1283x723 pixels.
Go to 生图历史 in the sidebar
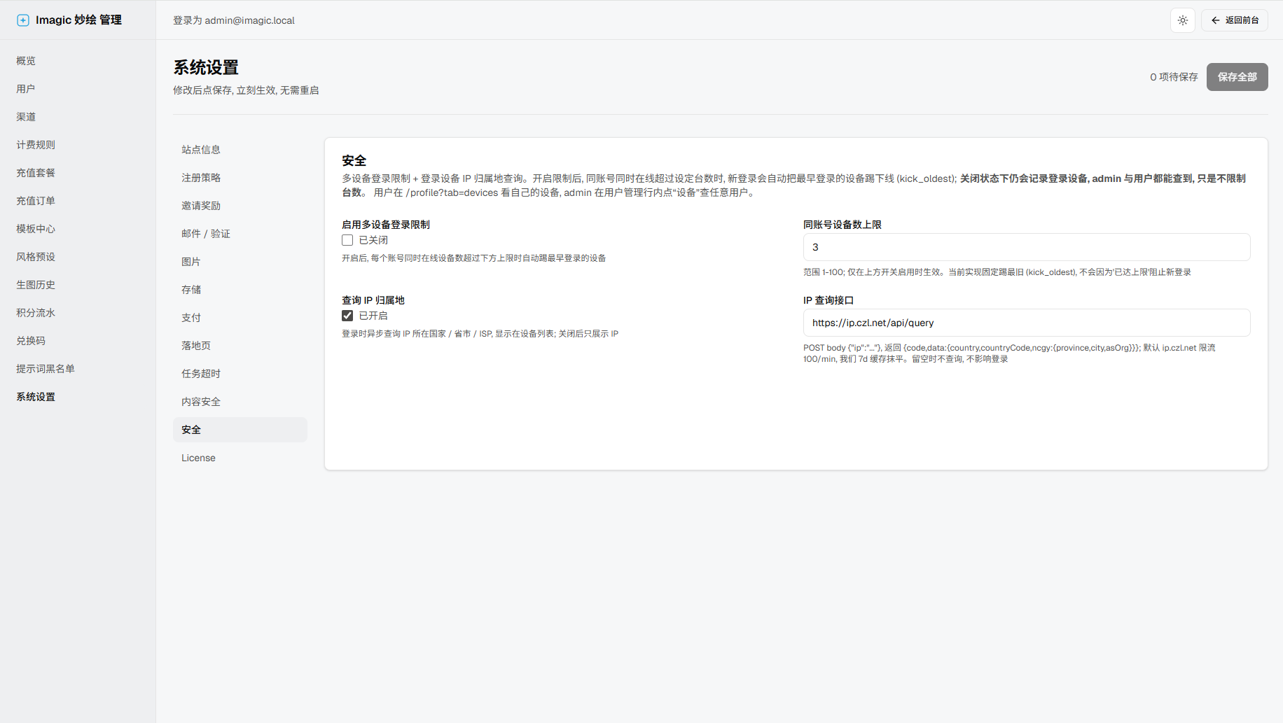tap(36, 285)
